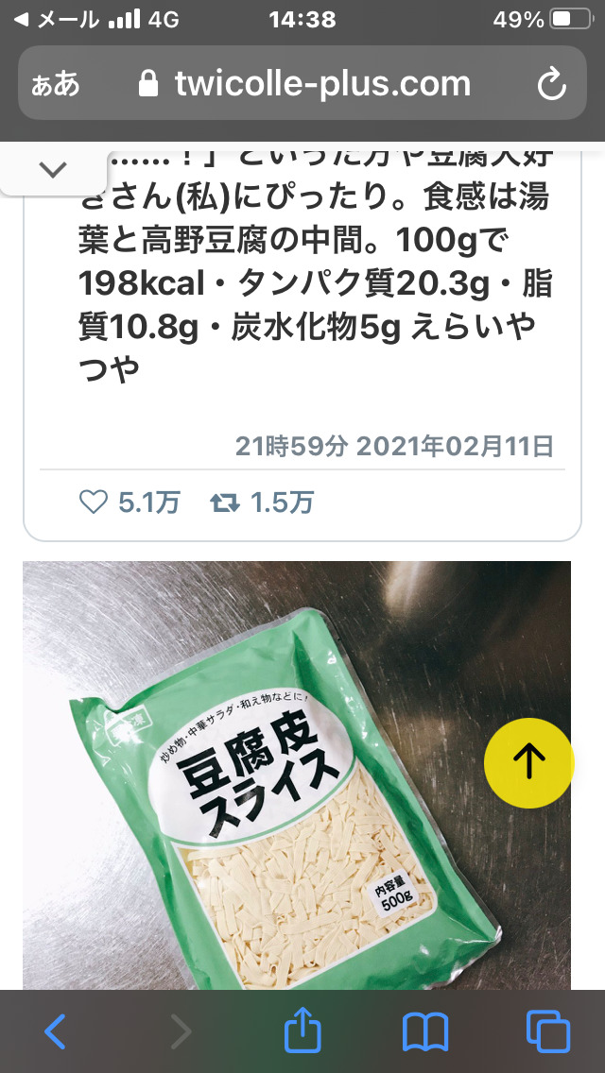Return to メール app via back indicator

click(56, 20)
